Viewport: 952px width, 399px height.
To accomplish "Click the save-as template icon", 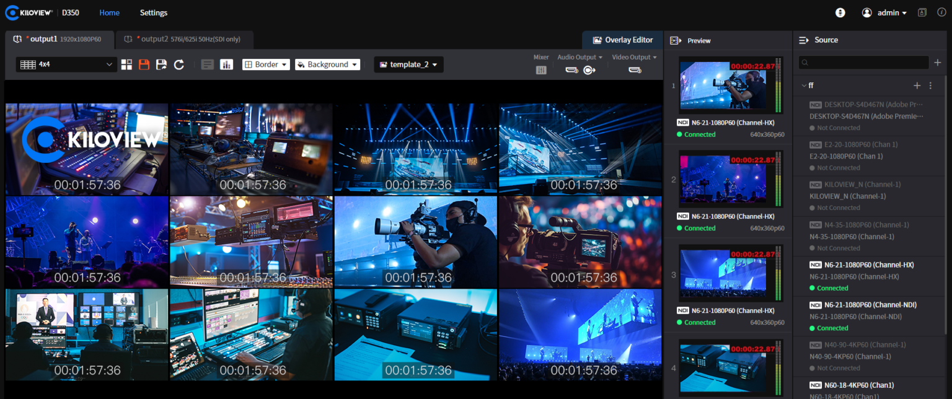I will (x=161, y=64).
